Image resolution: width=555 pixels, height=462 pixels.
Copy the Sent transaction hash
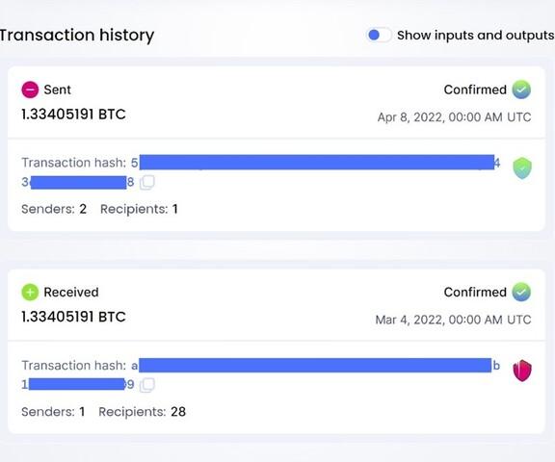pyautogui.click(x=146, y=183)
